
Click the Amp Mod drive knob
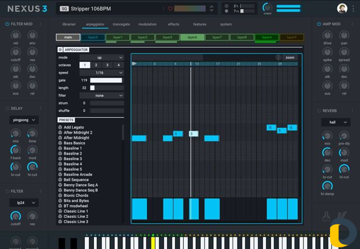tap(327, 36)
